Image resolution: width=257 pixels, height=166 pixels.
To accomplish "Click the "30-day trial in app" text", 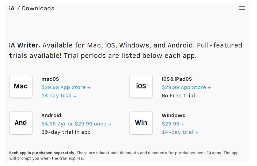I will point(66,132).
